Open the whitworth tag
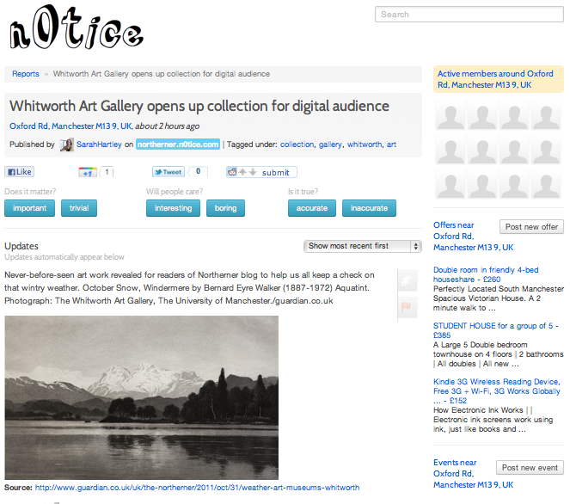 pos(365,144)
